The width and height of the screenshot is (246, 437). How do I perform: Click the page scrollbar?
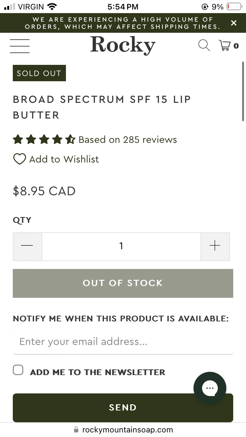(x=243, y=92)
